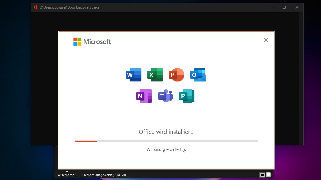Close the setup.exe console window
321x180 pixels.
[x=297, y=7]
